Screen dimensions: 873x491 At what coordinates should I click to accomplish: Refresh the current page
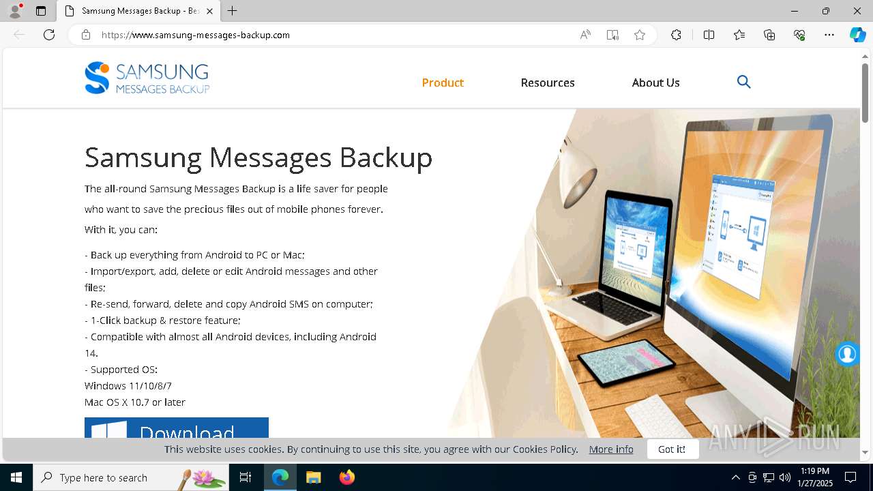[x=49, y=35]
